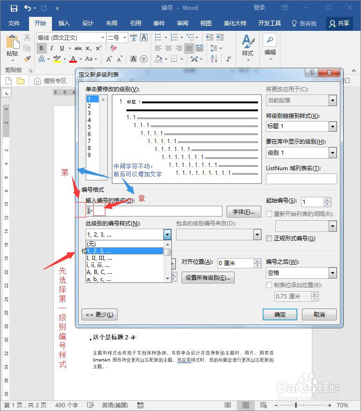Click the Align Left icon
This screenshot has height=411, width=361.
click(158, 48)
